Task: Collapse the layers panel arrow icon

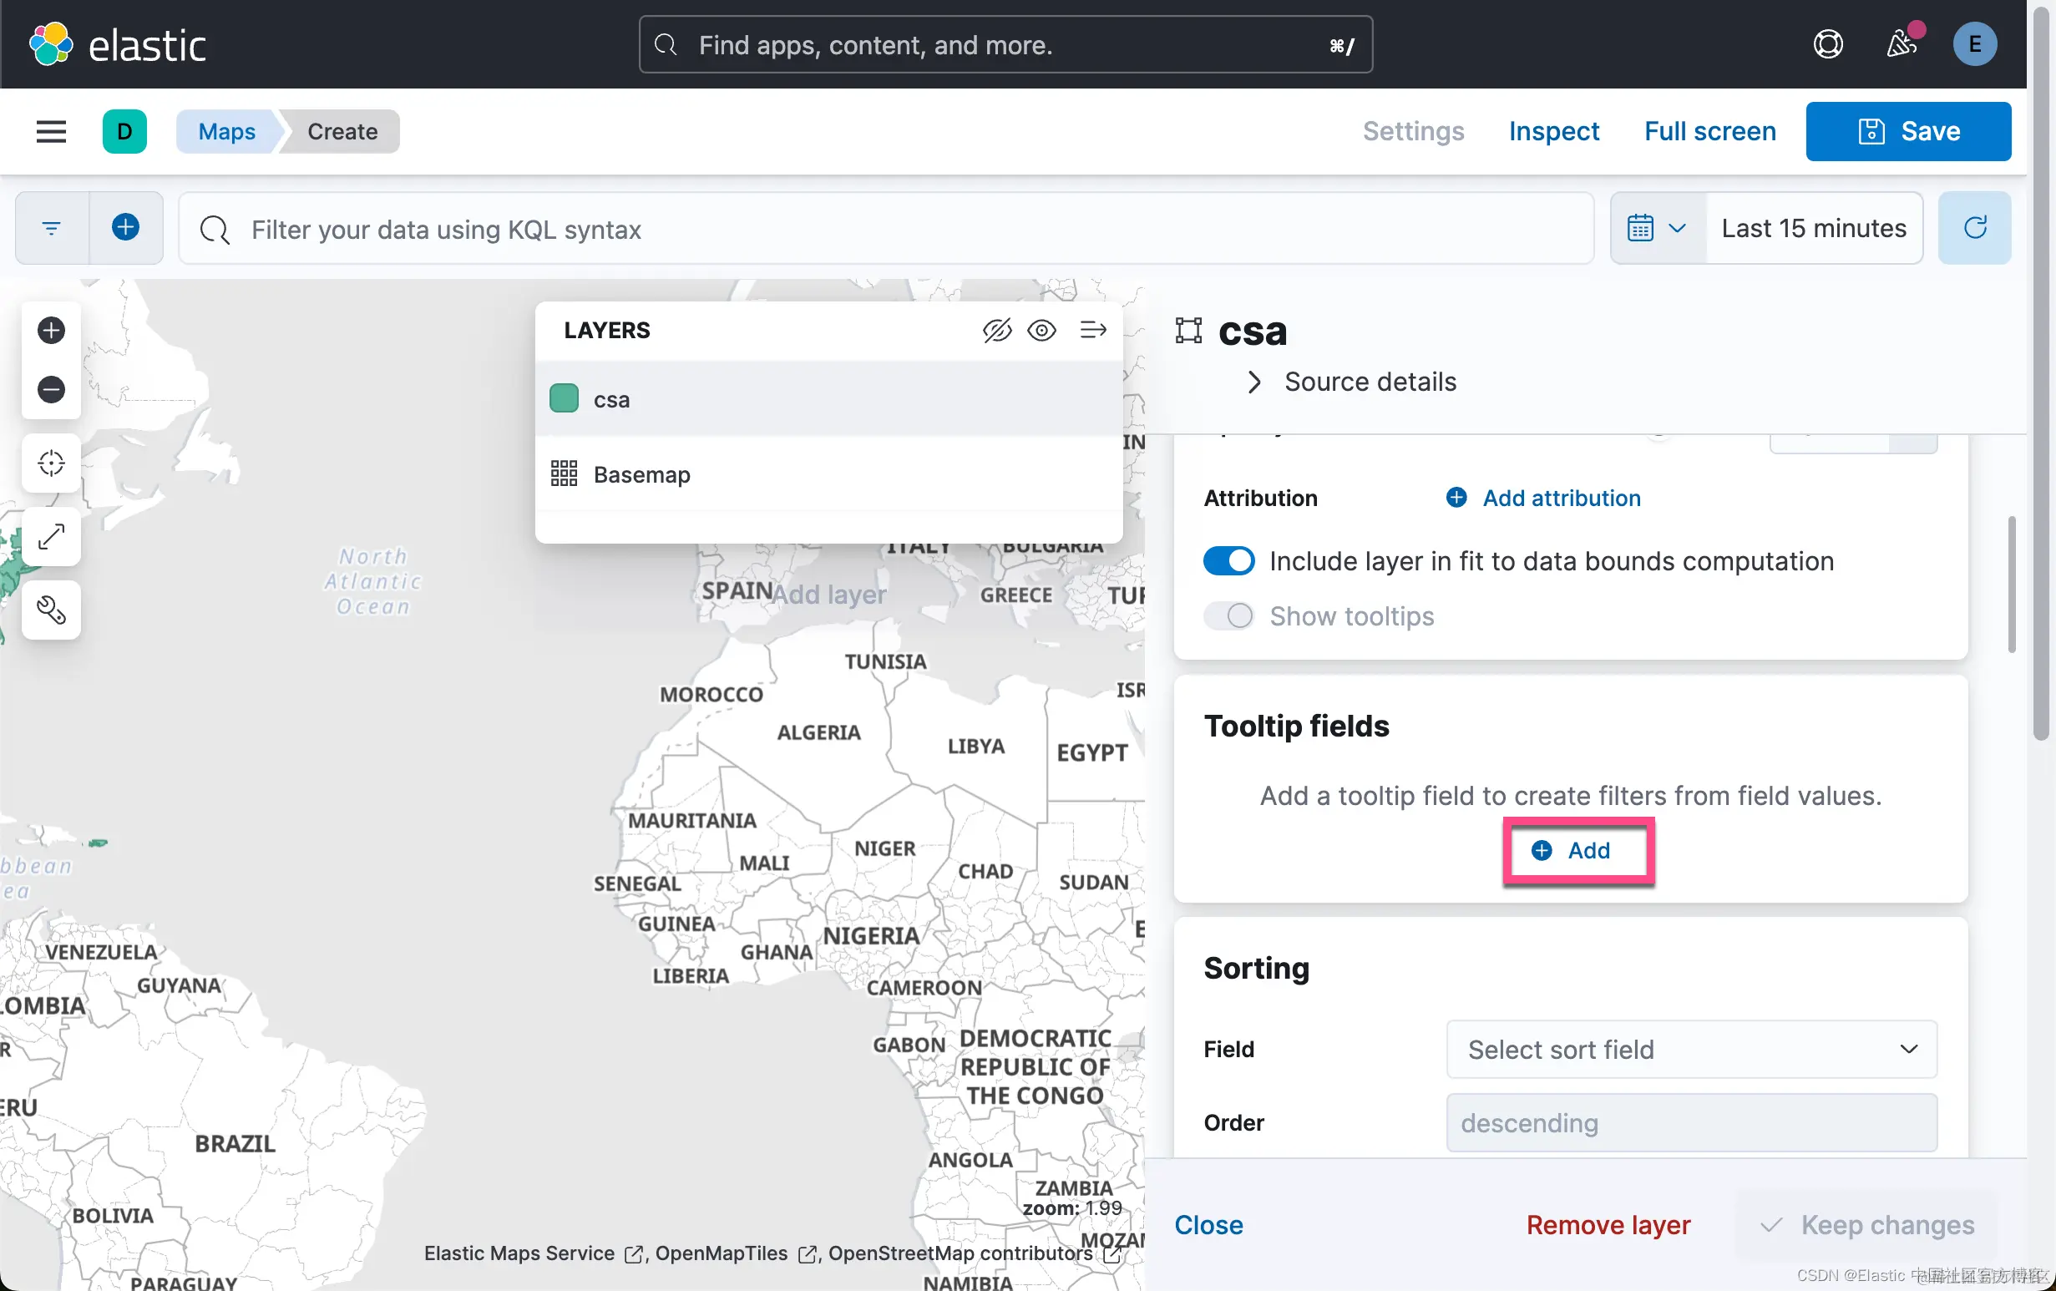Action: [x=1093, y=330]
